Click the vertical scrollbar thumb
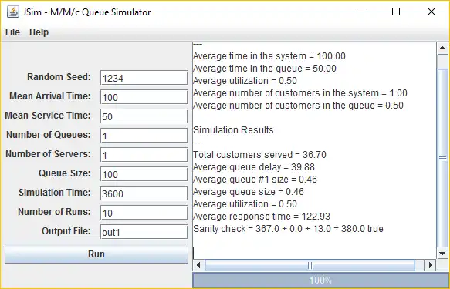The height and width of the screenshot is (289, 450). (442, 158)
